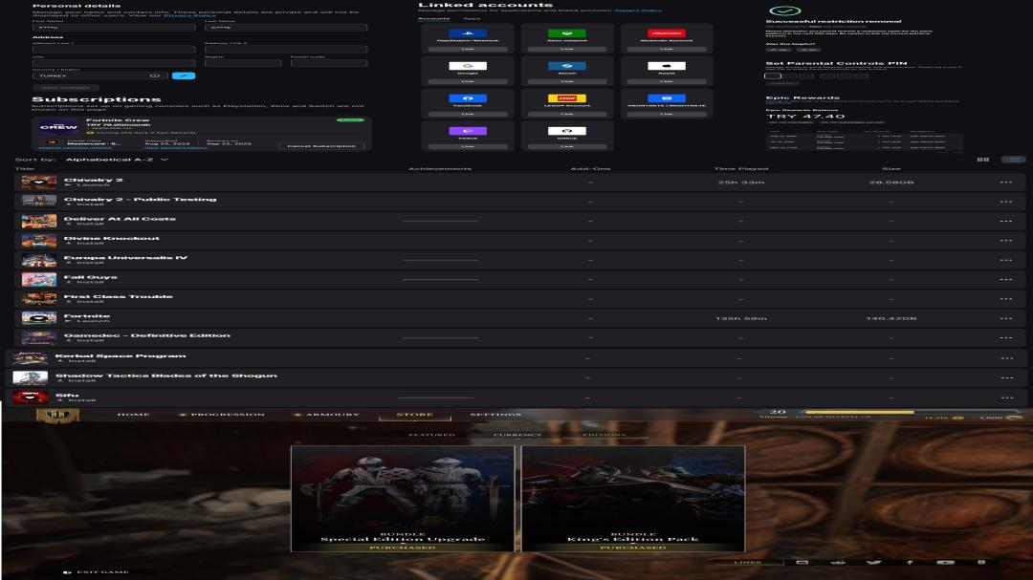Switch the library to grid view

tap(983, 160)
